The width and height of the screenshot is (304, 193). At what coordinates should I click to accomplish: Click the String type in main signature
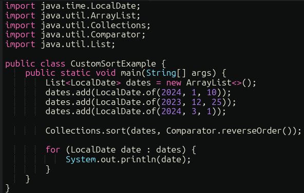point(161,73)
